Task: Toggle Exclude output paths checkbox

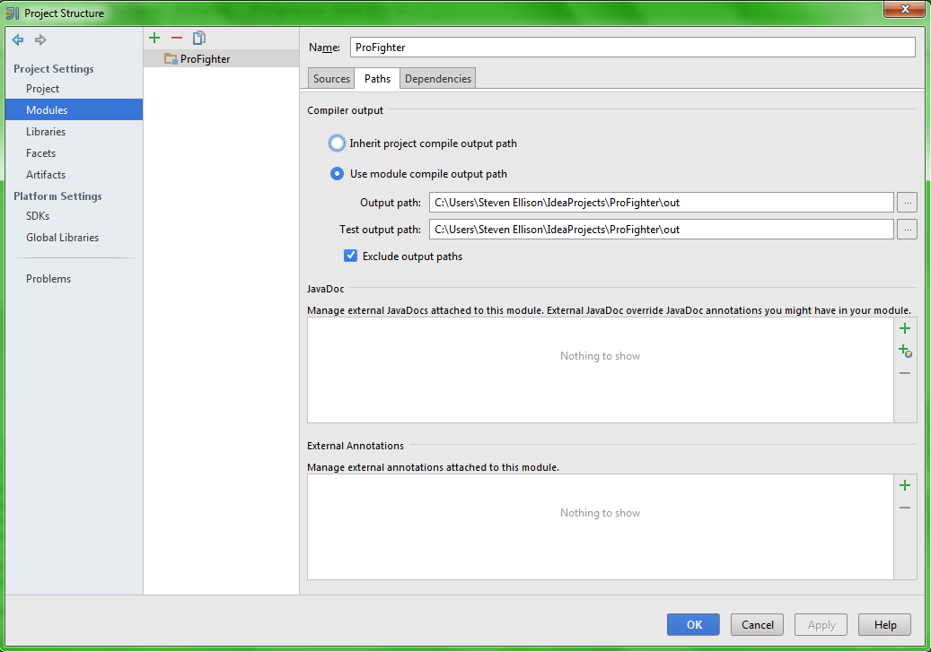Action: [x=350, y=256]
